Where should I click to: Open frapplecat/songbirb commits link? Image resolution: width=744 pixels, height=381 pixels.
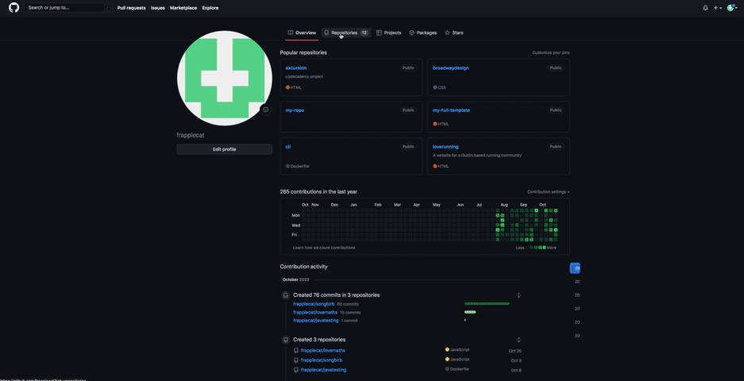314,304
